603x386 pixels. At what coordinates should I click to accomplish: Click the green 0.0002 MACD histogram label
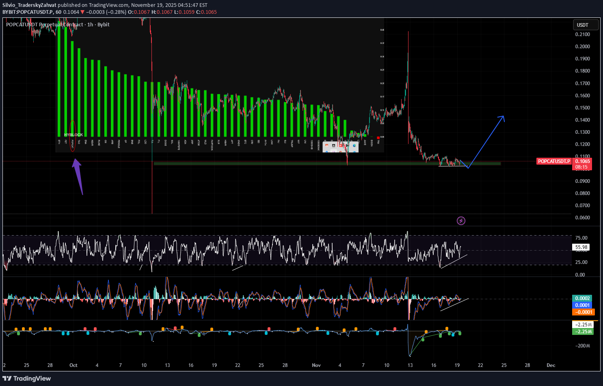point(582,298)
